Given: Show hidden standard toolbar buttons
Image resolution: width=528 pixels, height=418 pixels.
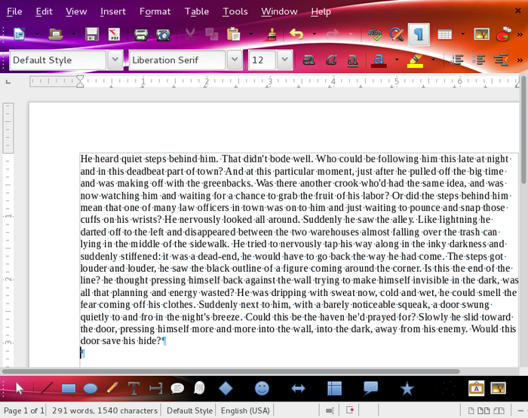Looking at the screenshot, I should [520, 35].
